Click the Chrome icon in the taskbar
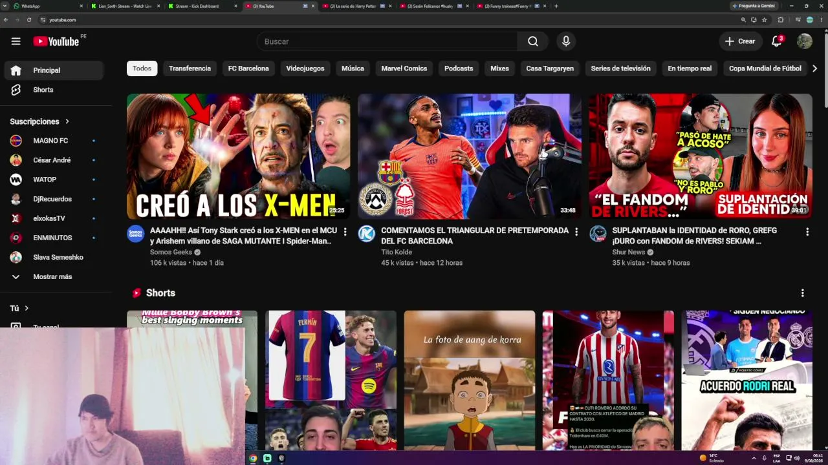The image size is (828, 465). tap(253, 458)
